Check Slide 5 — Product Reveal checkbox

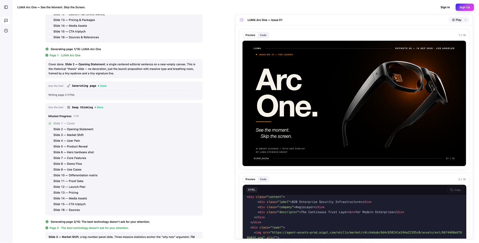[x=50, y=147]
